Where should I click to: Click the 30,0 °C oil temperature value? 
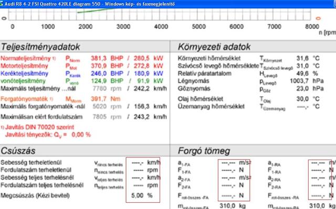point(308,99)
